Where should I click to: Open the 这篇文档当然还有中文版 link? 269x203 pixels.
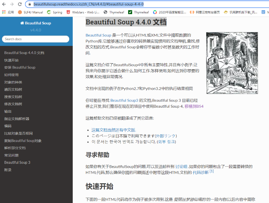pos(114,130)
